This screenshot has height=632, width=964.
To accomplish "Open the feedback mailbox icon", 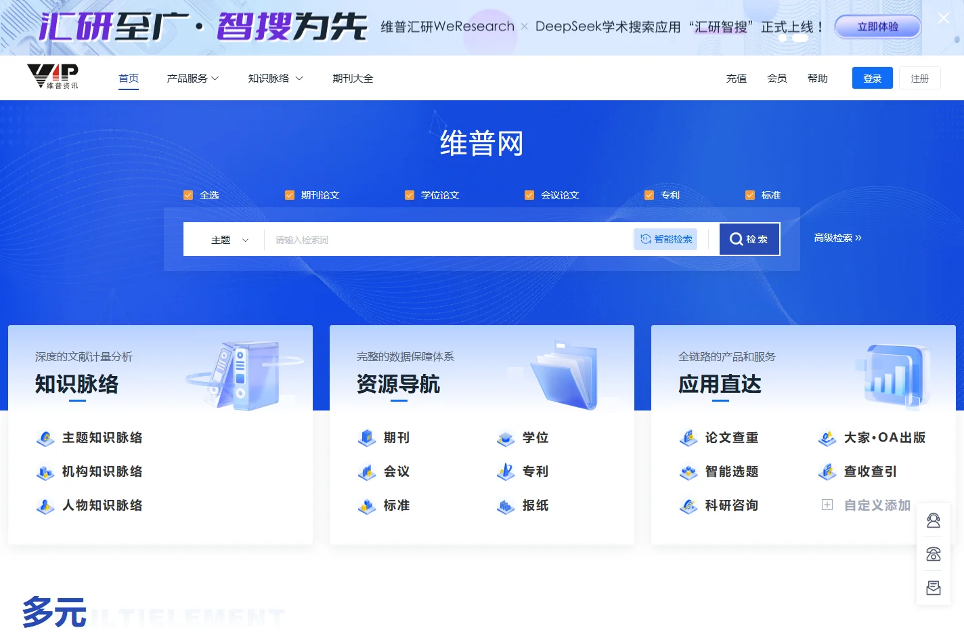I will (934, 588).
